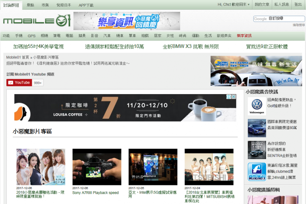Open the 運動 category menu
This screenshot has height=204, width=306.
[195, 36]
